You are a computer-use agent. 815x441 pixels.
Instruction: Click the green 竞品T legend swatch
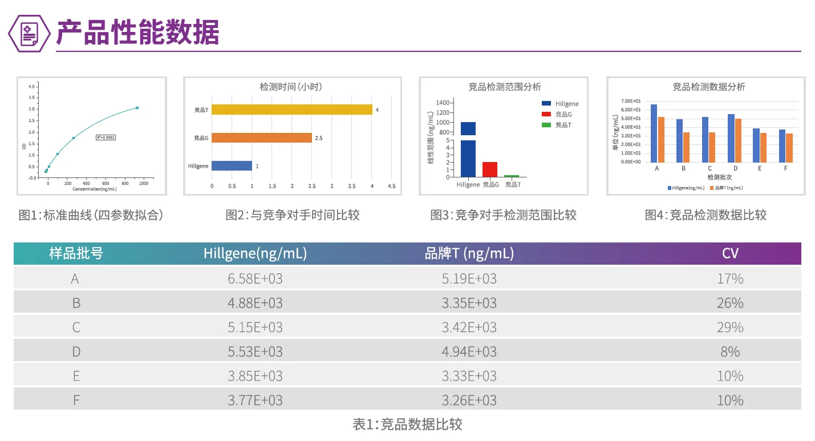[x=546, y=124]
